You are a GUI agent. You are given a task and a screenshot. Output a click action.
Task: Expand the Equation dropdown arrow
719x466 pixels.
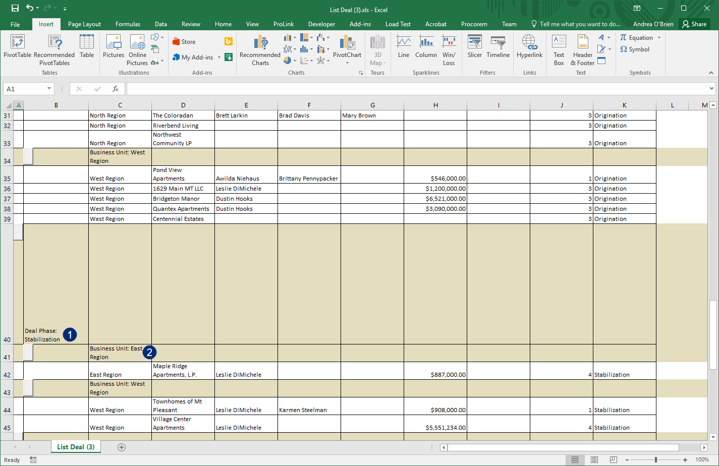pyautogui.click(x=659, y=38)
